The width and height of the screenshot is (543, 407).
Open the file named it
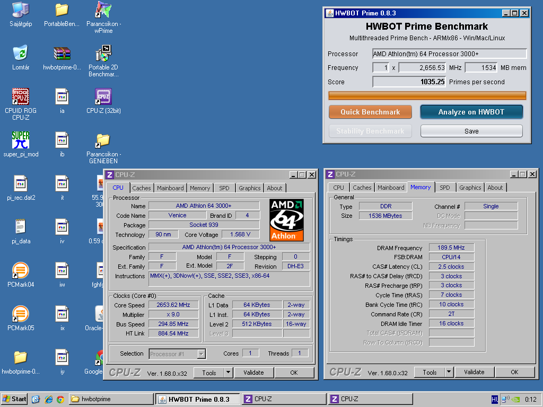[x=62, y=188]
